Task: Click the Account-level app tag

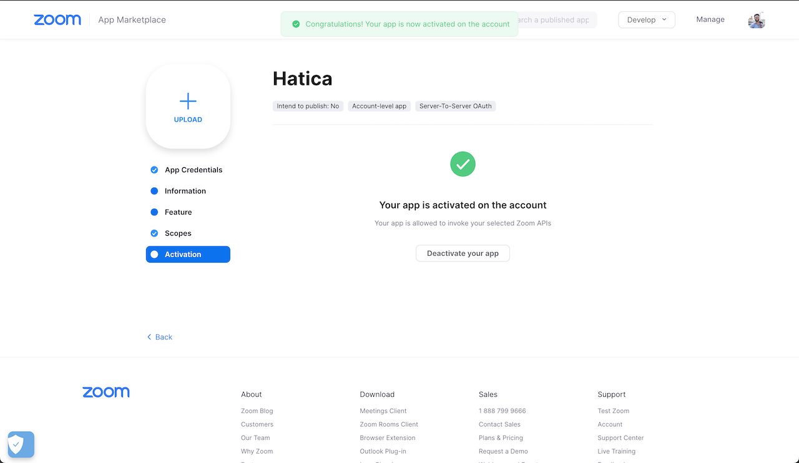Action: [x=379, y=106]
